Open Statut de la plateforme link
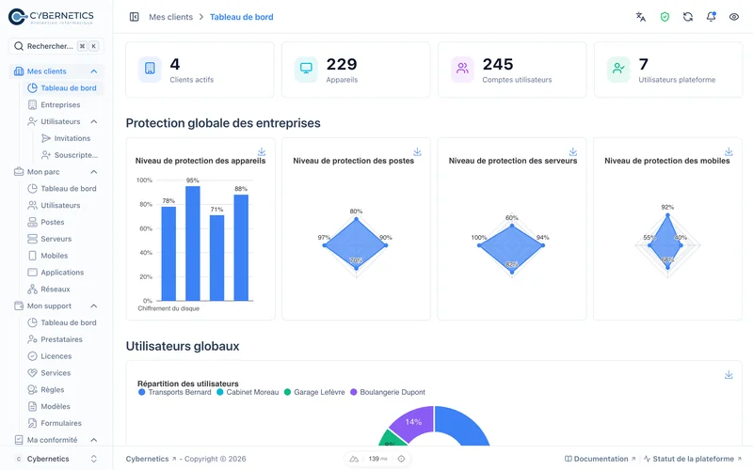Viewport: 753px width, 470px height. [693, 459]
